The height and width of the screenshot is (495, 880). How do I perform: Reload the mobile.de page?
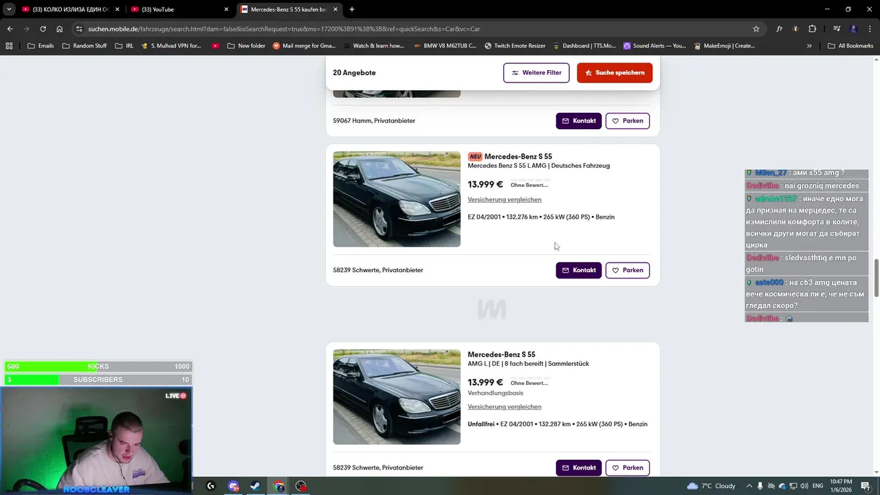click(x=43, y=29)
